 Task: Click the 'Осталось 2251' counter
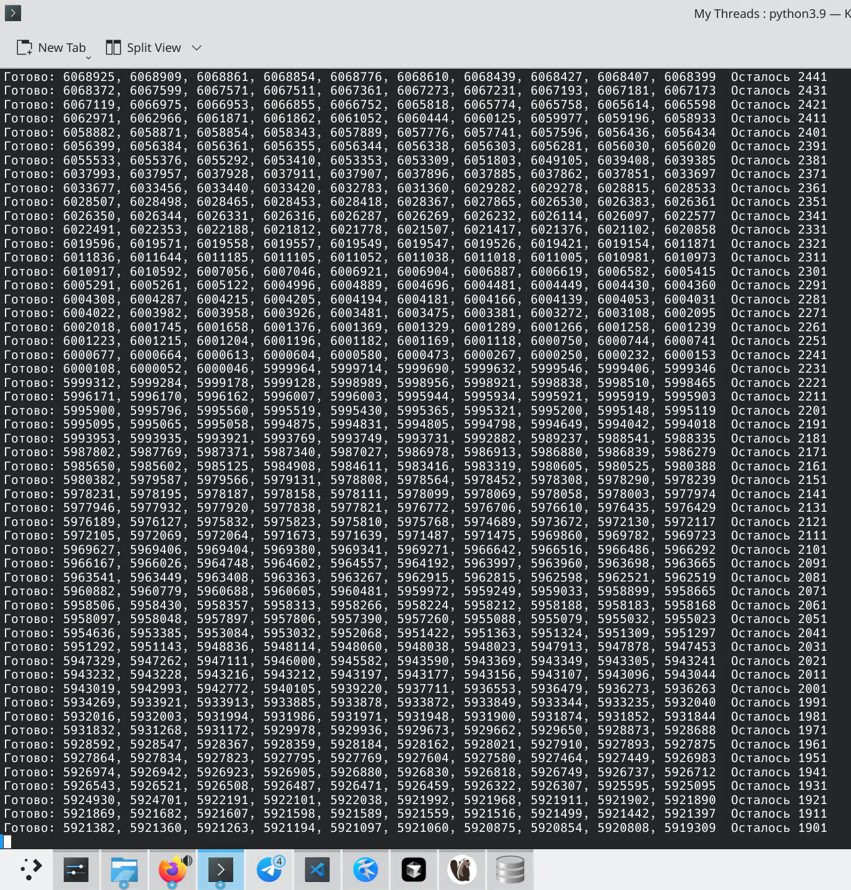click(x=779, y=341)
